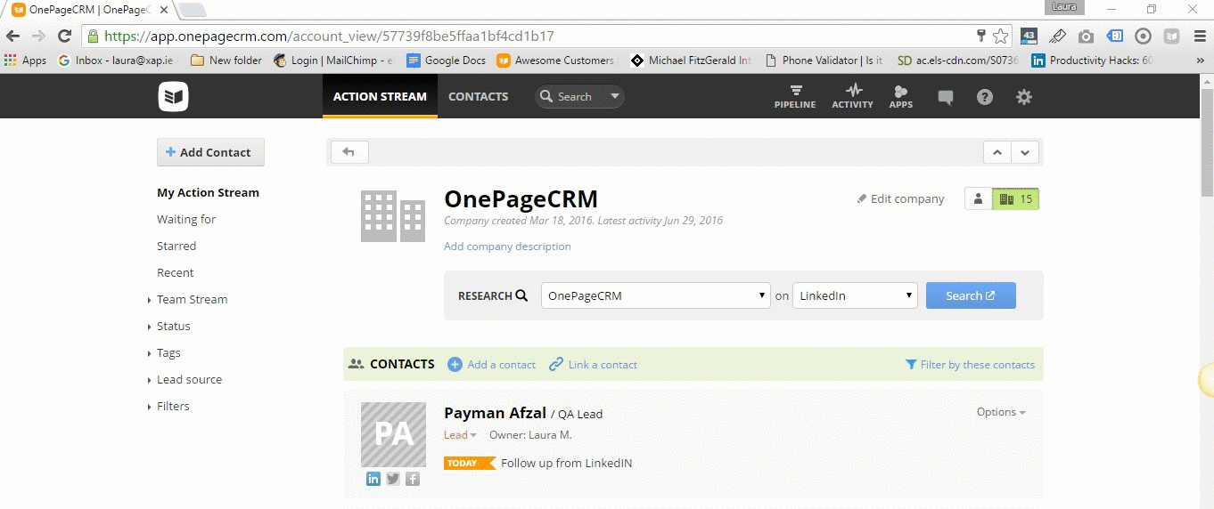Open the LinkedIn research site dropdown
Viewport: 1214px width, 509px height.
click(x=855, y=295)
